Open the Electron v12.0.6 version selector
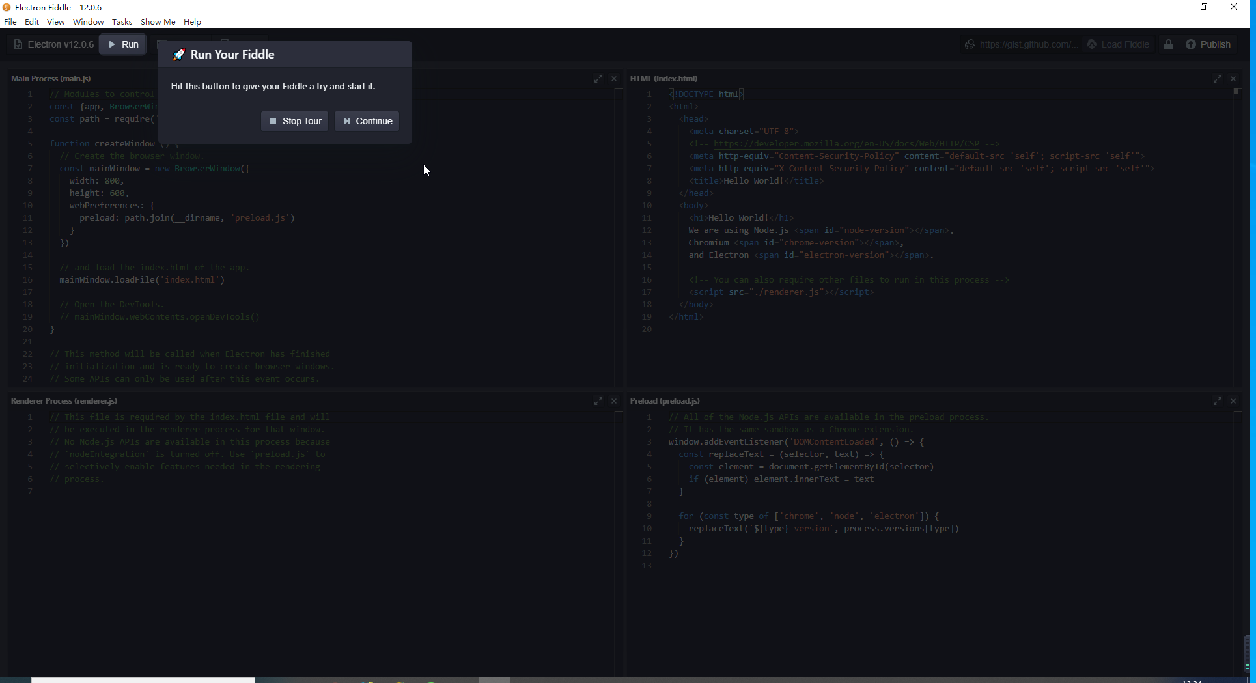The image size is (1256, 683). tap(53, 44)
